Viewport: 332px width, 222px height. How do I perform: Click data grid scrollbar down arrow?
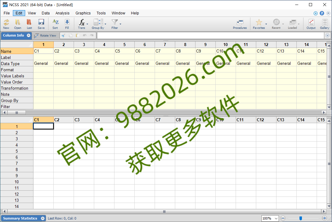[x=329, y=206]
